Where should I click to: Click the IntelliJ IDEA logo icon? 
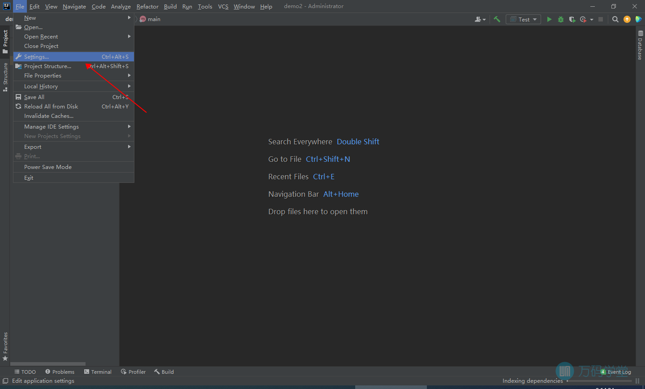pos(6,6)
